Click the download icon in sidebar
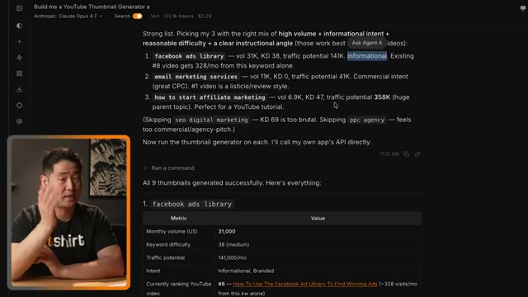The height and width of the screenshot is (297, 528). tap(19, 89)
